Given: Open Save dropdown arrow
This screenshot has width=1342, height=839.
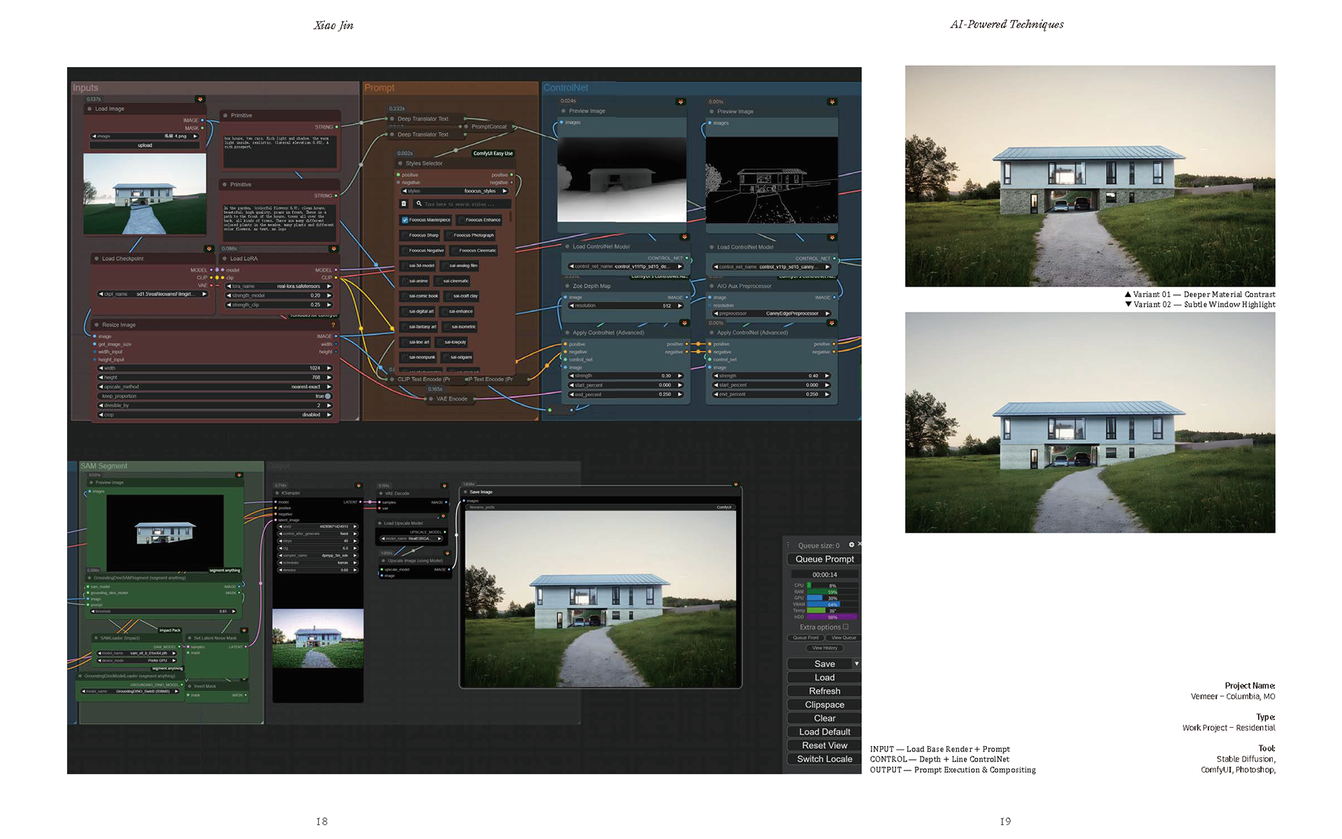Looking at the screenshot, I should click(856, 664).
